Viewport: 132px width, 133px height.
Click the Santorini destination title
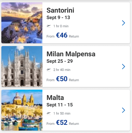(x=60, y=10)
